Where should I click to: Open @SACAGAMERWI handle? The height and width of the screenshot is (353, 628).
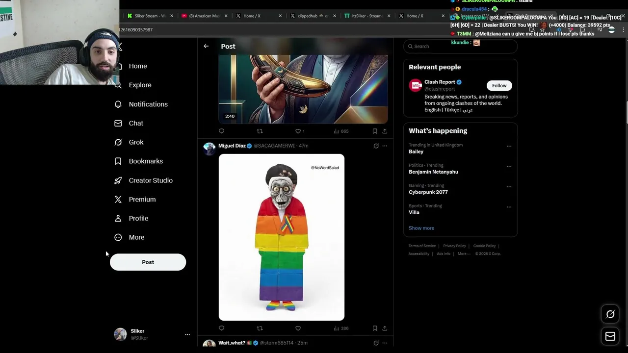tap(274, 146)
